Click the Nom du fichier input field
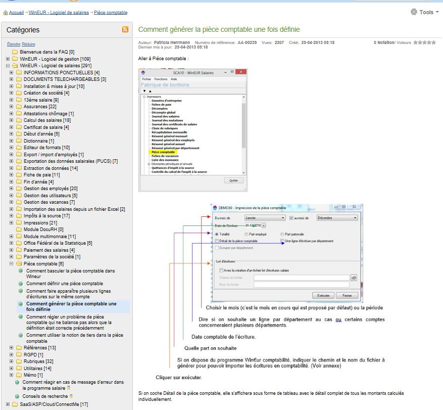443x410 pixels. 302,285
